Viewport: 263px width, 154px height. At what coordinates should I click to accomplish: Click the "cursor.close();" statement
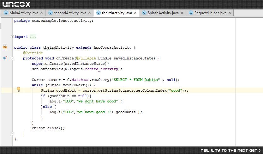tap(48, 128)
